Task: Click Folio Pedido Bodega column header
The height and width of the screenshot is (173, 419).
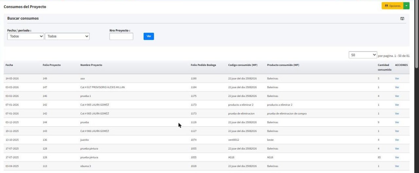Action: (x=203, y=65)
